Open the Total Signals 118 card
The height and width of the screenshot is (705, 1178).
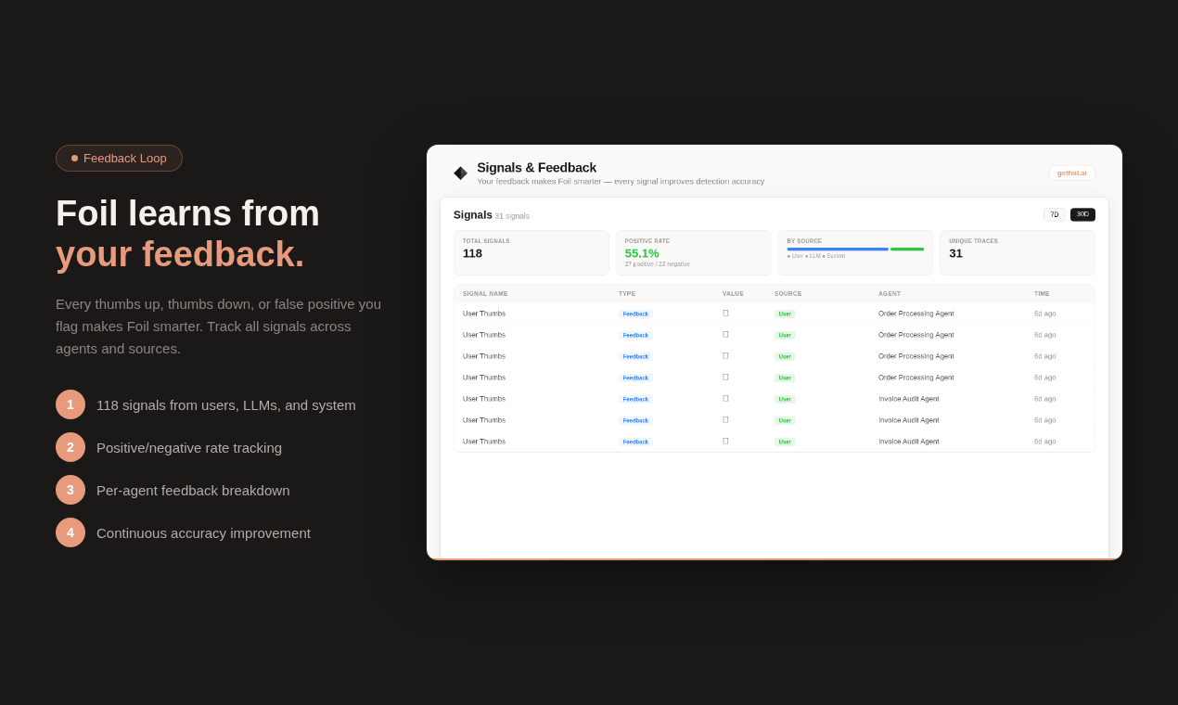(x=531, y=252)
